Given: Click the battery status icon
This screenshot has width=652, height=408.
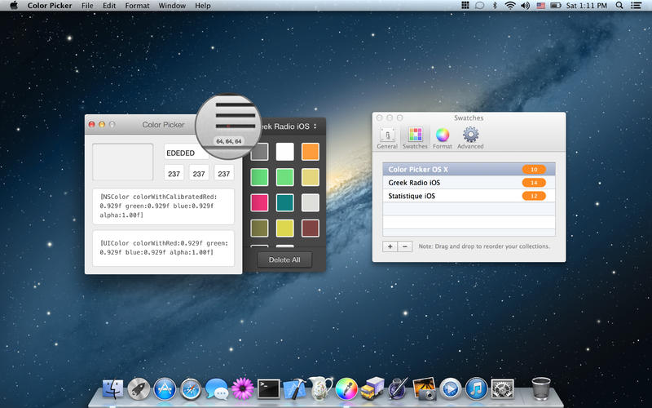Looking at the screenshot, I should point(556,6).
